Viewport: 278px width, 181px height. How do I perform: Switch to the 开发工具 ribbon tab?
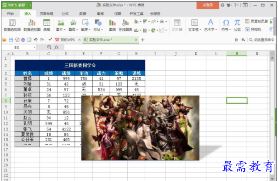[x=136, y=14]
